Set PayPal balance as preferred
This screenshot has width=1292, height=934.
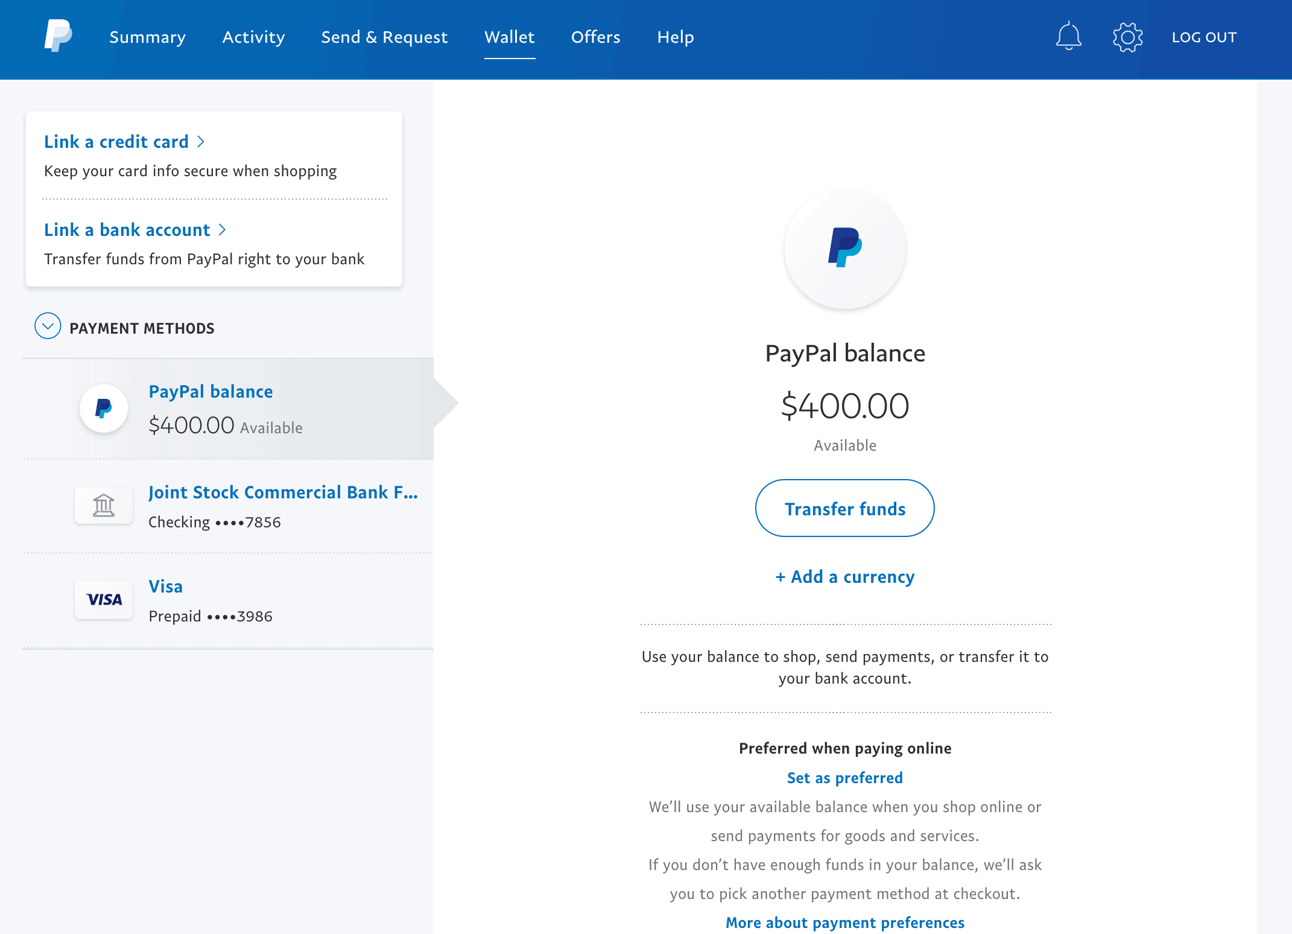844,778
